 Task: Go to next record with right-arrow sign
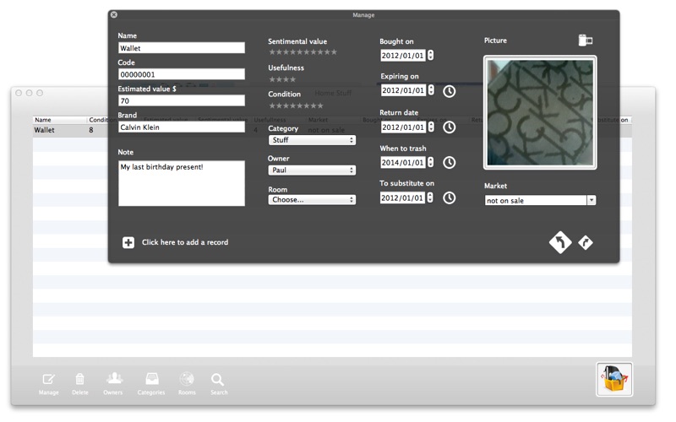pos(585,242)
